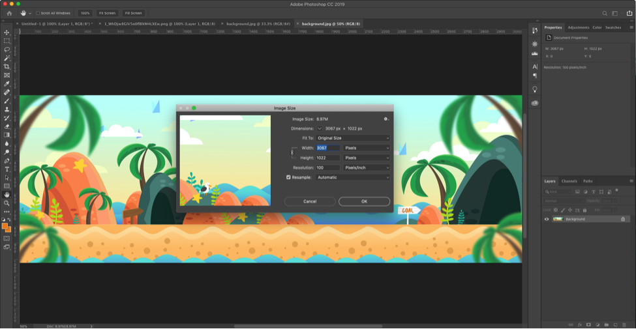Expand the Resample method Automatic dropdown
The width and height of the screenshot is (636, 329).
353,177
